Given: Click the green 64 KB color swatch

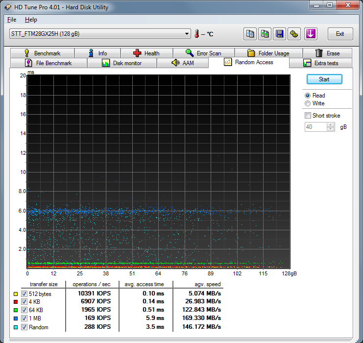Looking at the screenshot, I should tap(16, 310).
